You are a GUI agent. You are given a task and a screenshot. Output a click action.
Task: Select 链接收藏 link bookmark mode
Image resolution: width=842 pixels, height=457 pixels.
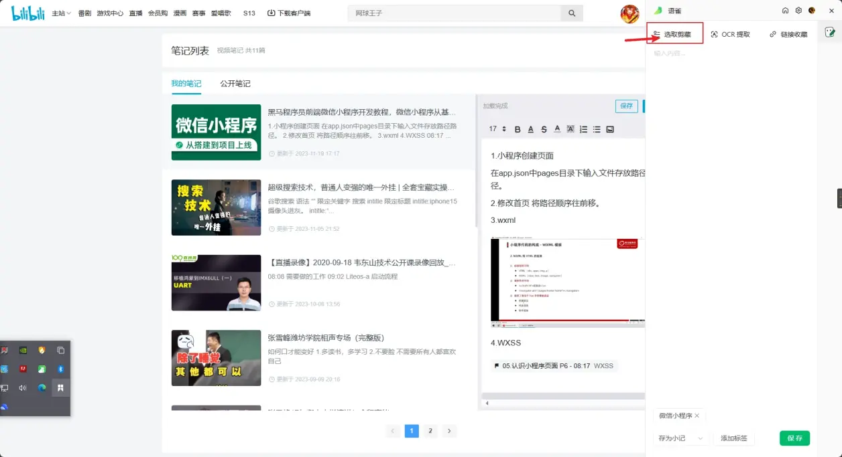click(x=788, y=34)
